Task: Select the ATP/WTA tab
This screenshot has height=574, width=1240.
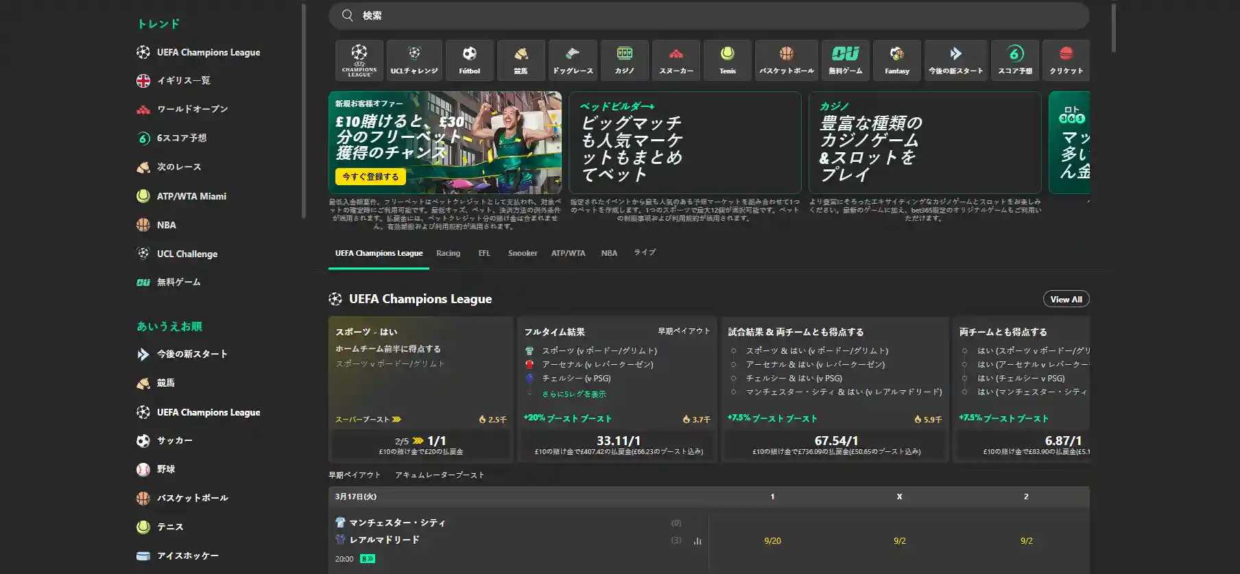Action: [568, 253]
